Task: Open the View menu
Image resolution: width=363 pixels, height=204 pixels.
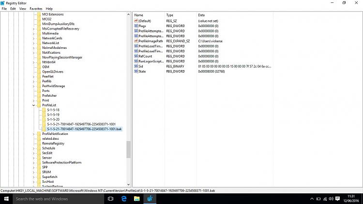Action: 22,9
